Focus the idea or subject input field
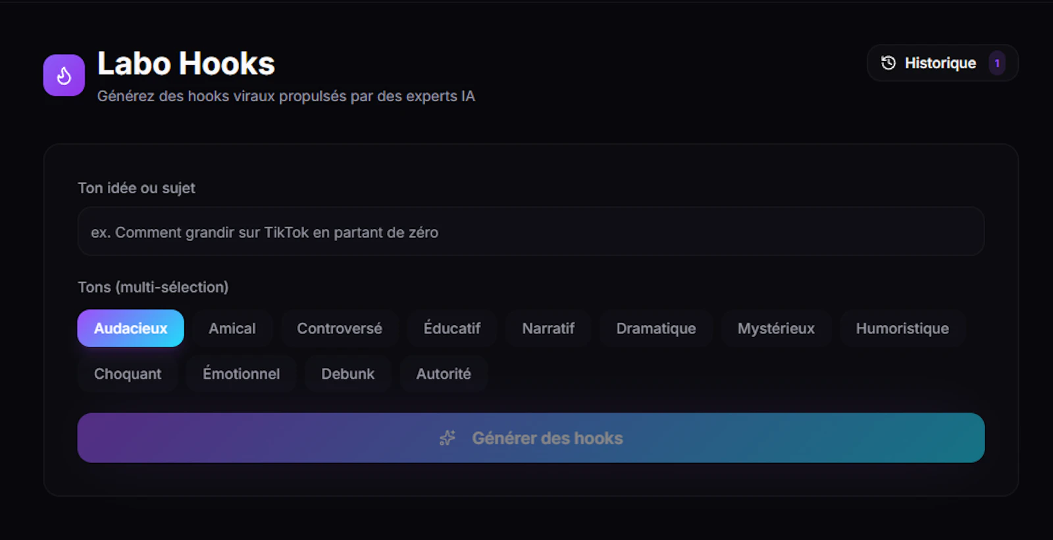The width and height of the screenshot is (1053, 540). 531,232
